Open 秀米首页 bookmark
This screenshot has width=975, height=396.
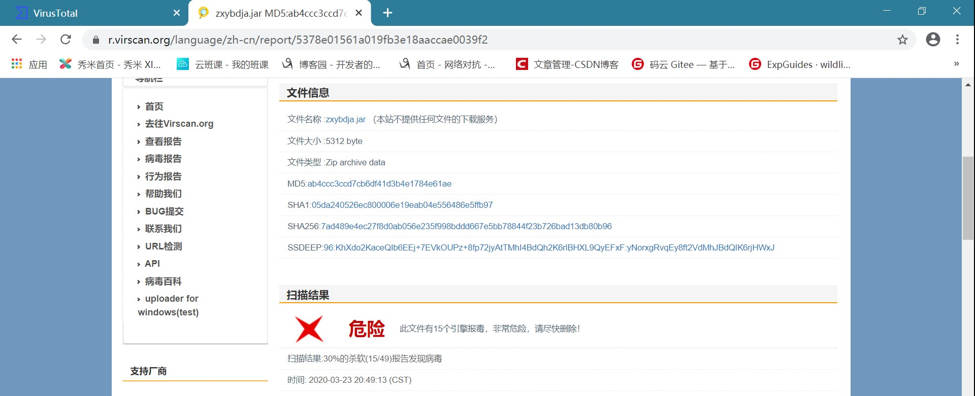110,64
